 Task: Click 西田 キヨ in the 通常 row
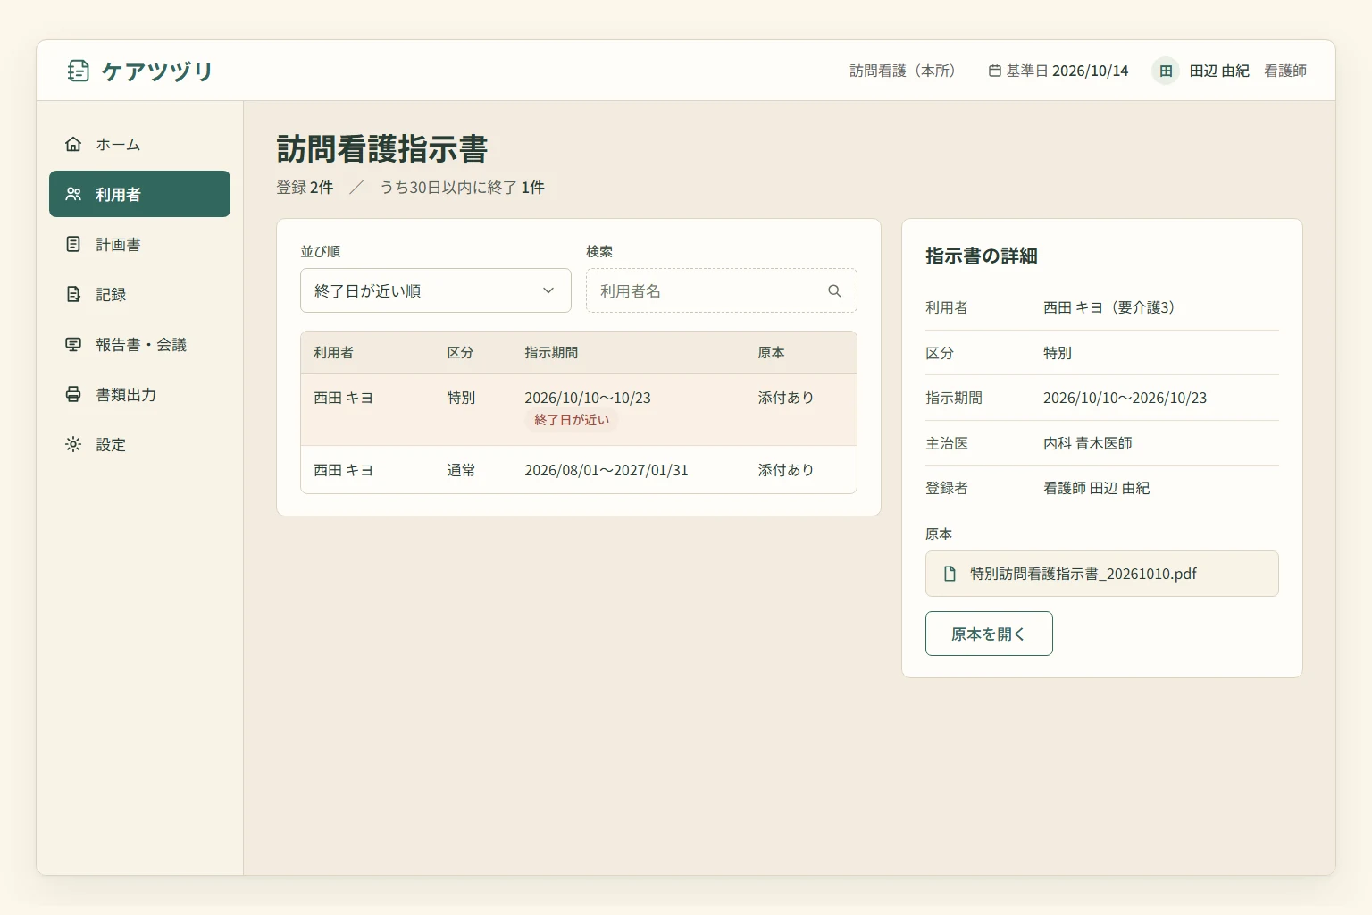click(x=343, y=470)
